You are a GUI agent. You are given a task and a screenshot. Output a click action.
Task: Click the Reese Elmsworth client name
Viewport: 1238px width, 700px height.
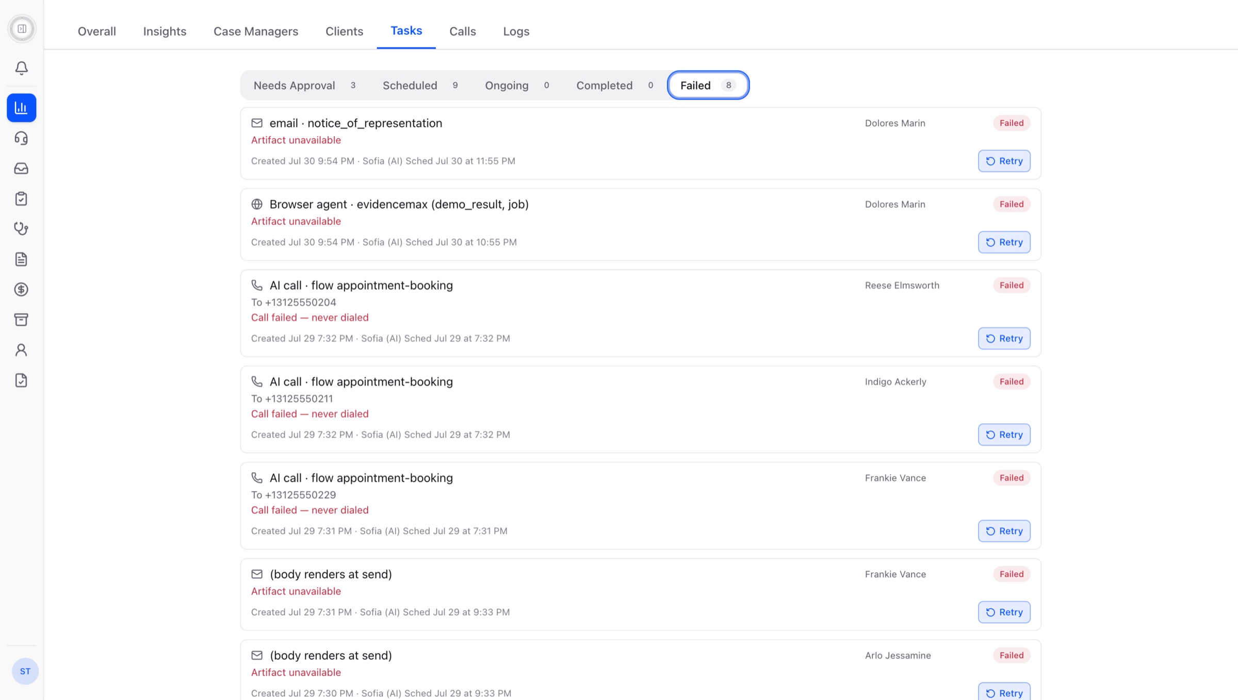point(902,286)
